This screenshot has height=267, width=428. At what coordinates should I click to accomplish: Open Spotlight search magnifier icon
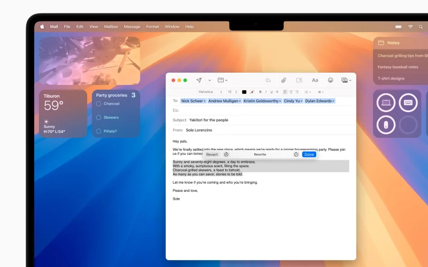[421, 27]
